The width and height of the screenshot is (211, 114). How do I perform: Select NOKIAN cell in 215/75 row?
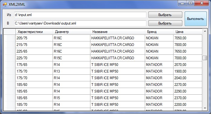[x=159, y=44]
